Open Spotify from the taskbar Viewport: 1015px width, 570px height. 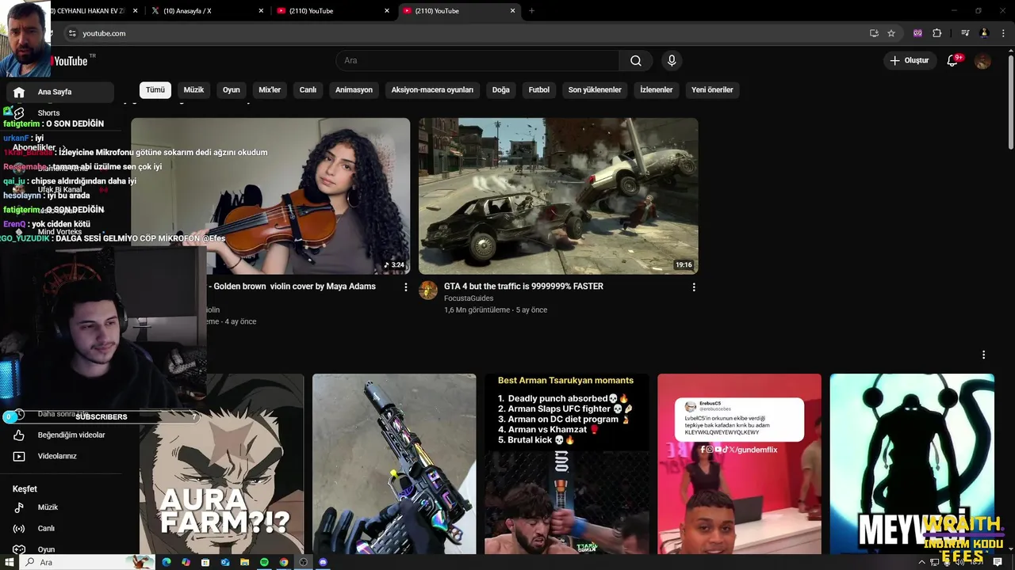(x=264, y=562)
